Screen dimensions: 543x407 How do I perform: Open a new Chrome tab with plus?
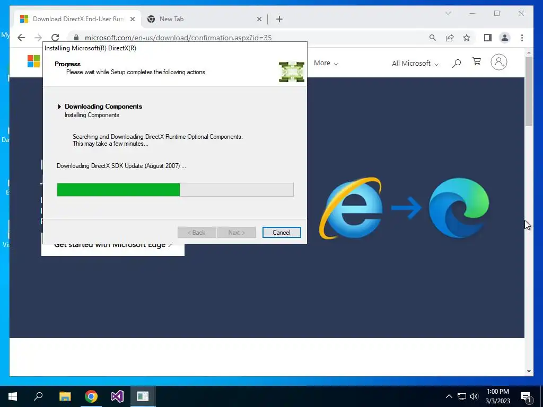279,19
